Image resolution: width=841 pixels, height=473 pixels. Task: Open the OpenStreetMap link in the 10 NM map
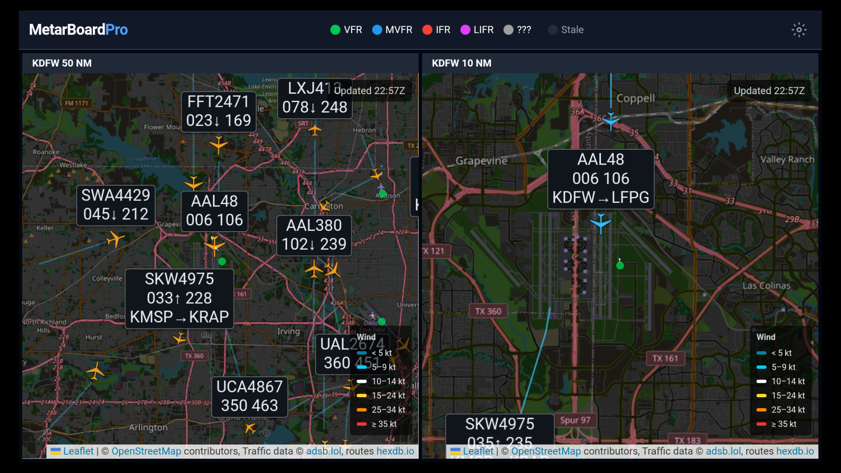546,451
